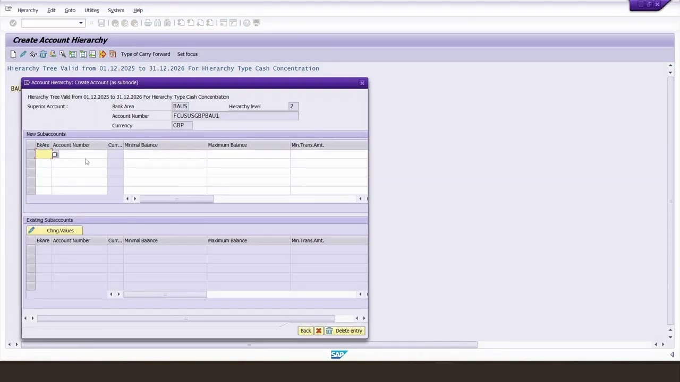
Task: Click the Set focus button
Action: (x=188, y=54)
